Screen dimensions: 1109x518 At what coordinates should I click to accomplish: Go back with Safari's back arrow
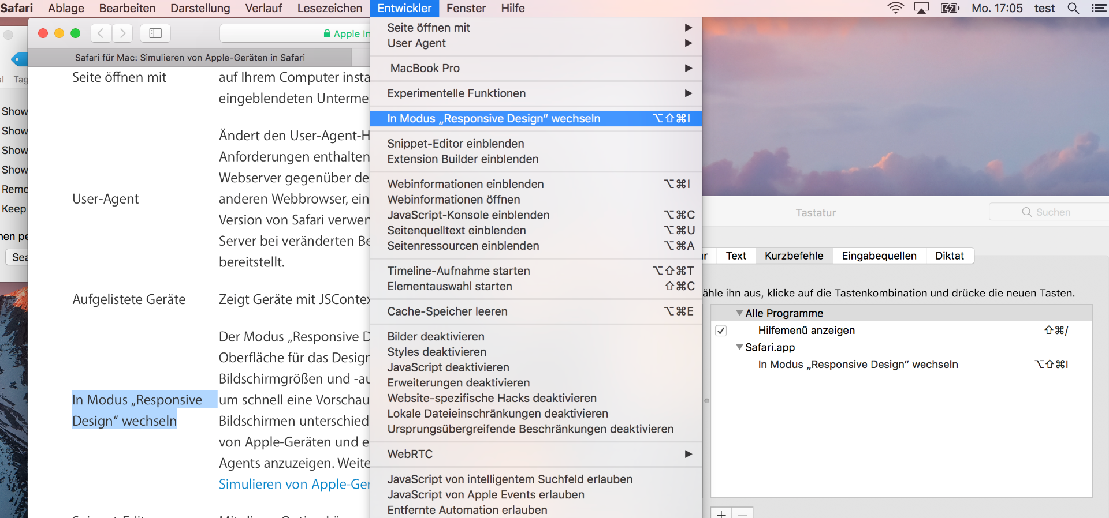click(101, 33)
